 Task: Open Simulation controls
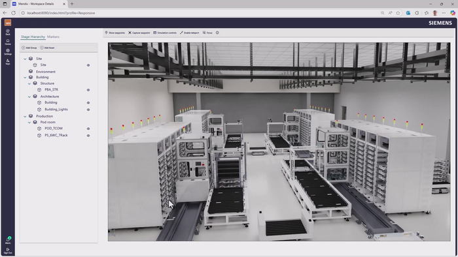(x=165, y=33)
